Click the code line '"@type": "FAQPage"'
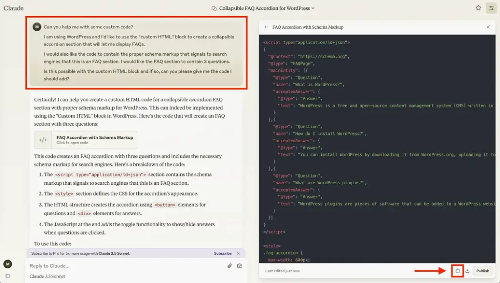 [x=291, y=64]
